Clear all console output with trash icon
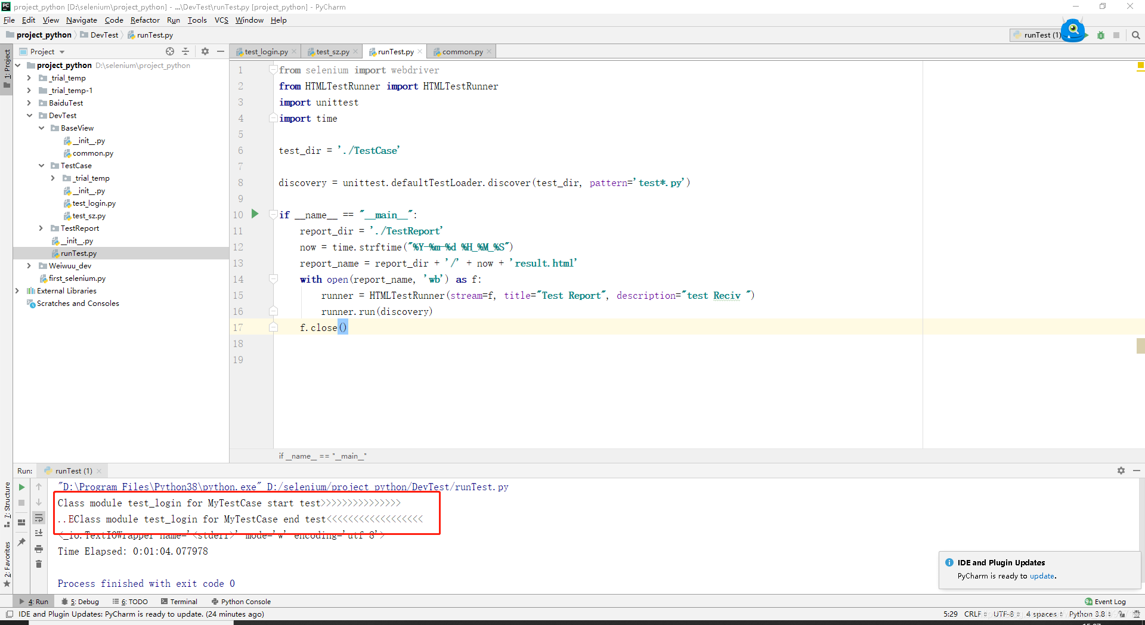This screenshot has height=625, width=1145. point(39,564)
